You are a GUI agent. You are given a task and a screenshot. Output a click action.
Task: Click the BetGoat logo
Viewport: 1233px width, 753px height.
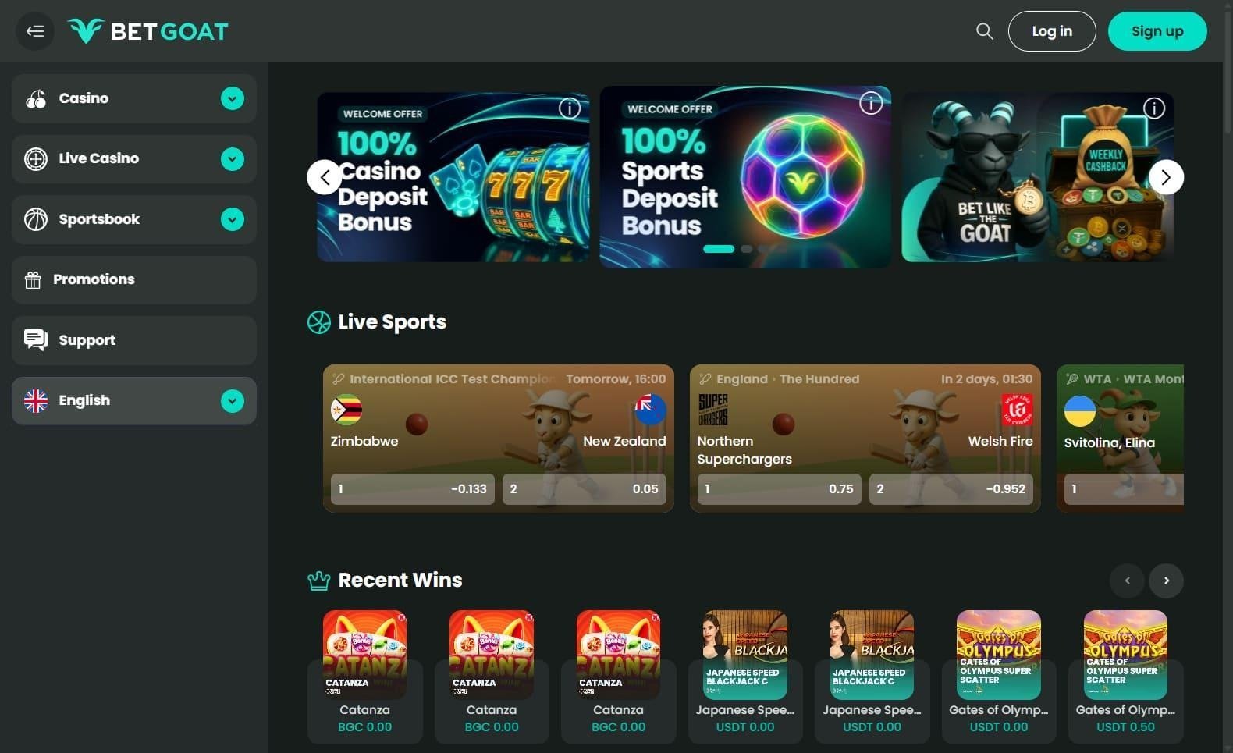click(x=148, y=31)
